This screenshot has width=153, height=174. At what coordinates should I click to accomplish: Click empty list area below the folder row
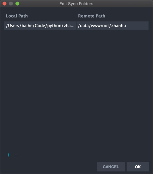[76, 89]
